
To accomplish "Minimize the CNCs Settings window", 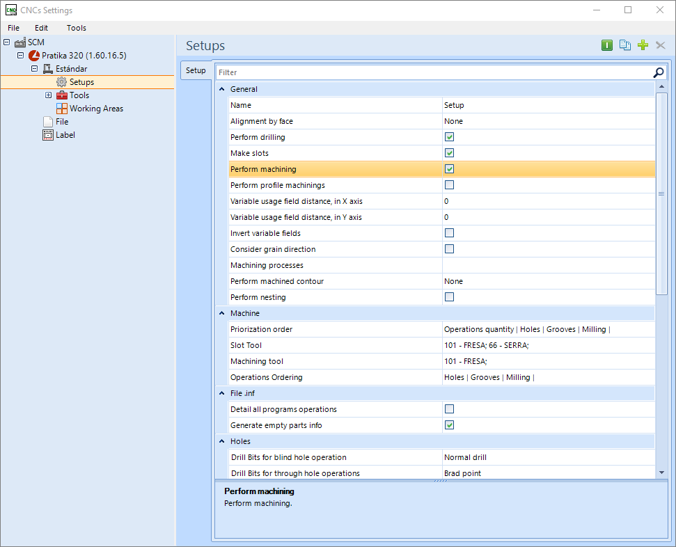I will coord(597,10).
